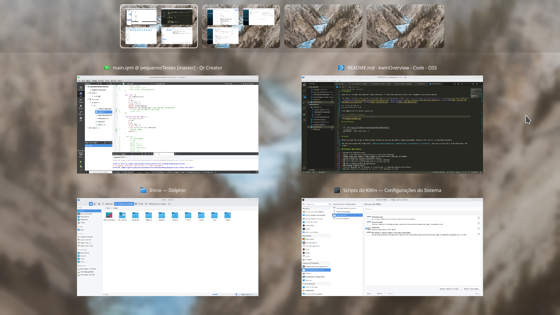Expand the Other files node in Qt Creator
Image resolution: width=560 pixels, height=315 pixels.
click(88, 128)
